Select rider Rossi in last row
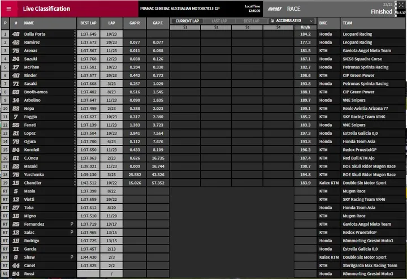 pos(29,274)
